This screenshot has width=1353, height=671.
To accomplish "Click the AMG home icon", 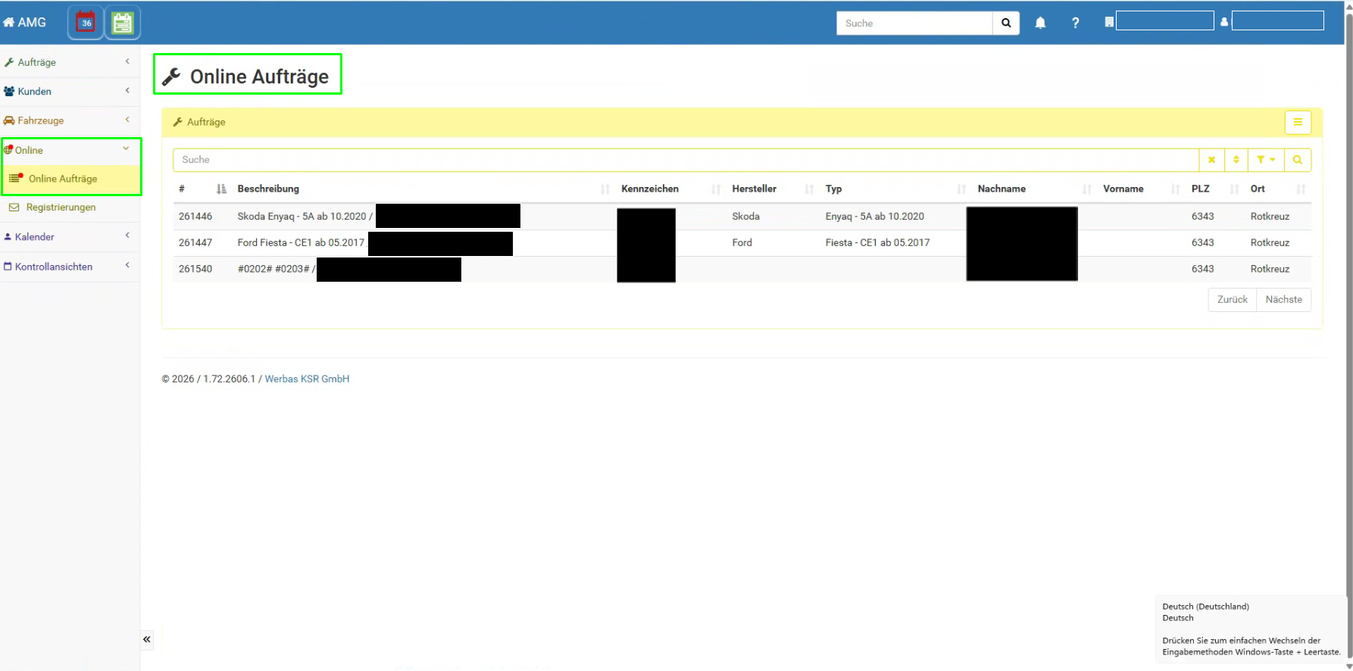I will (8, 23).
